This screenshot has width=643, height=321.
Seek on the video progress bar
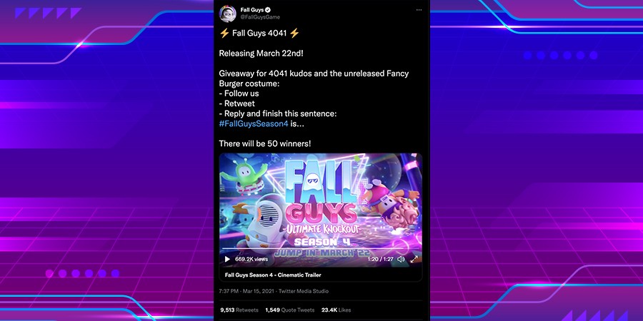[320, 249]
